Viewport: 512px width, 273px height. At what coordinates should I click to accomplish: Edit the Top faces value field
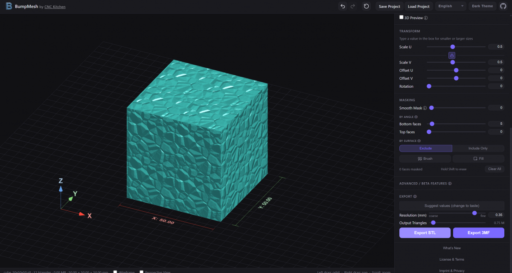pyautogui.click(x=496, y=132)
